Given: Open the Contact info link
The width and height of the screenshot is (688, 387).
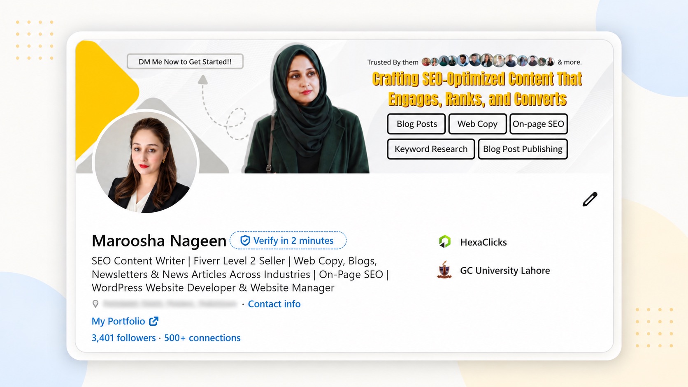Looking at the screenshot, I should (x=274, y=304).
